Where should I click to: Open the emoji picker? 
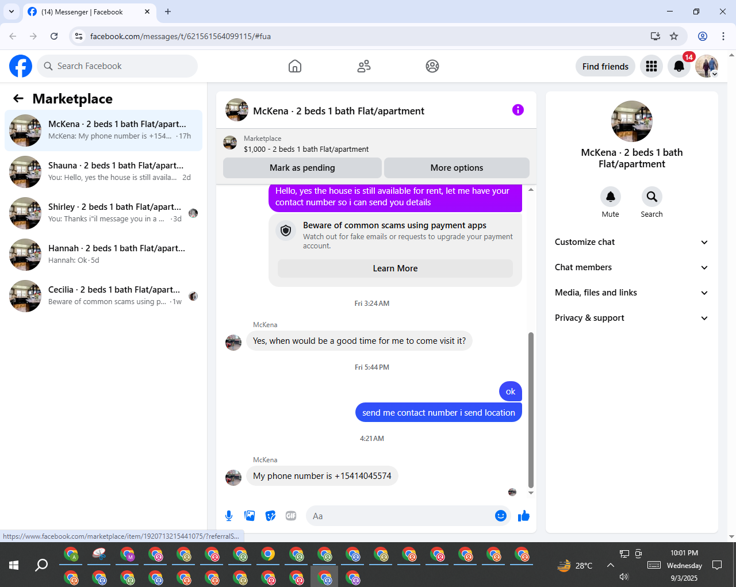pyautogui.click(x=501, y=516)
